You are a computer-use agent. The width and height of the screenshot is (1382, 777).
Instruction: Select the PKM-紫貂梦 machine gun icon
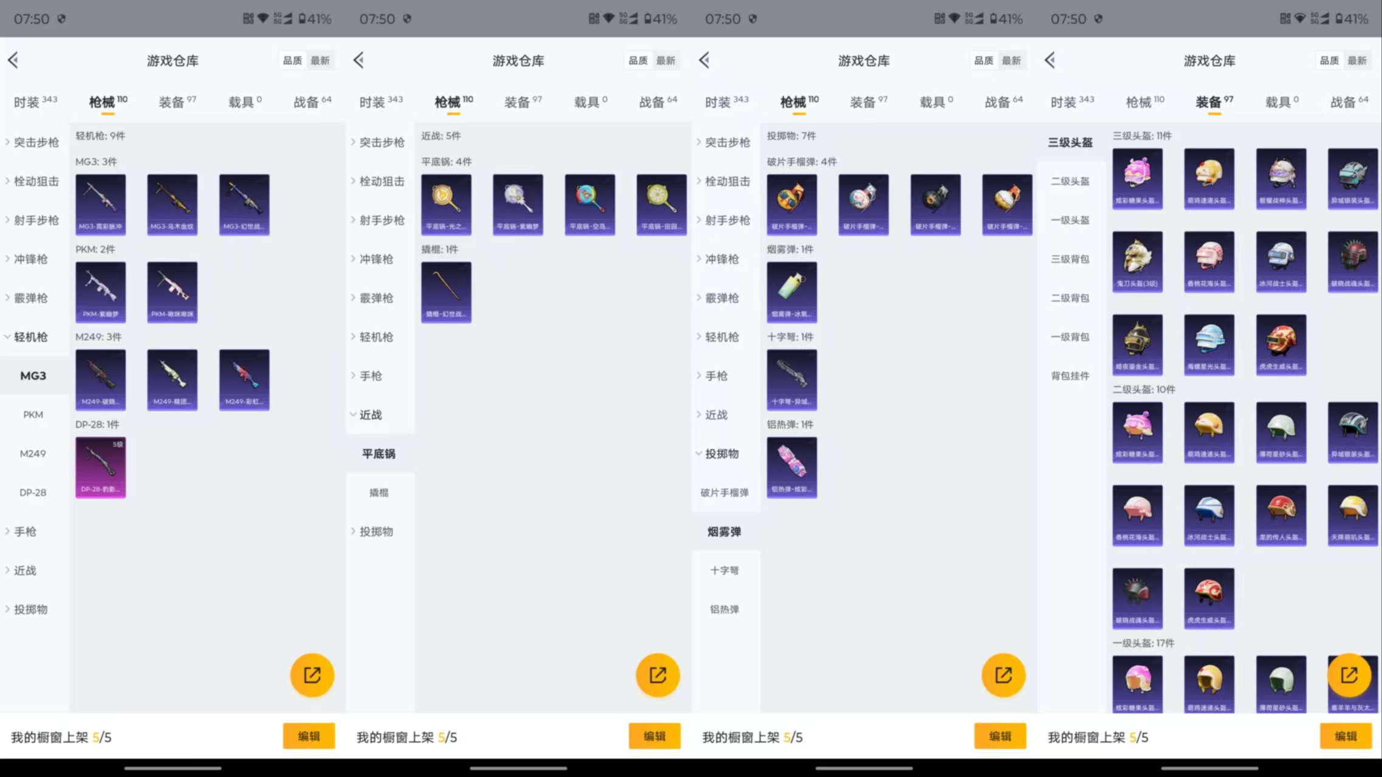(x=100, y=292)
